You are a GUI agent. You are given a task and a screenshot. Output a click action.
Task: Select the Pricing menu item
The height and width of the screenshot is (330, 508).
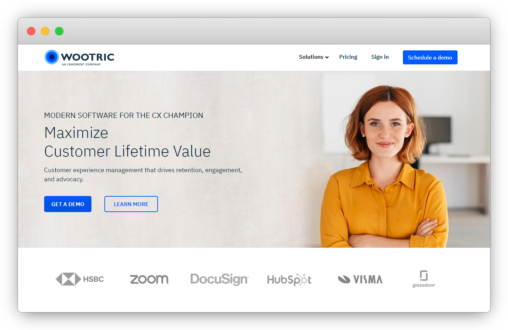coord(348,57)
